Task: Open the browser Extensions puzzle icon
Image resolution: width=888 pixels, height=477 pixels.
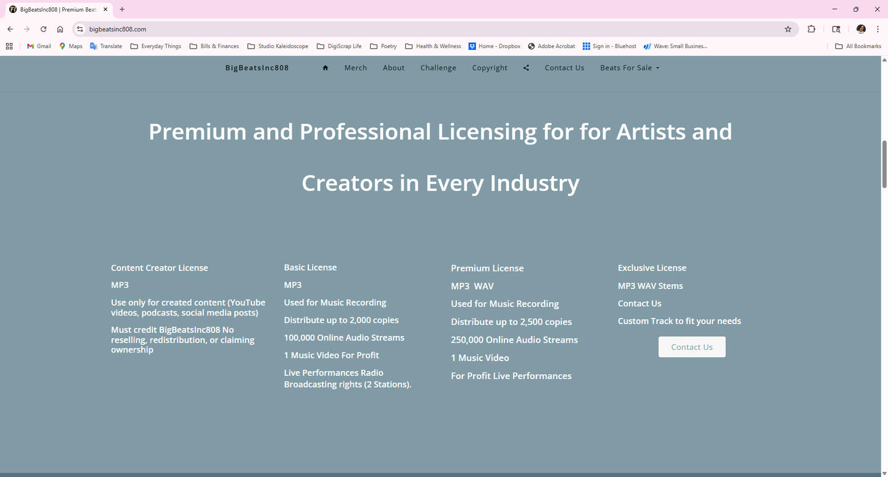Action: pyautogui.click(x=812, y=29)
